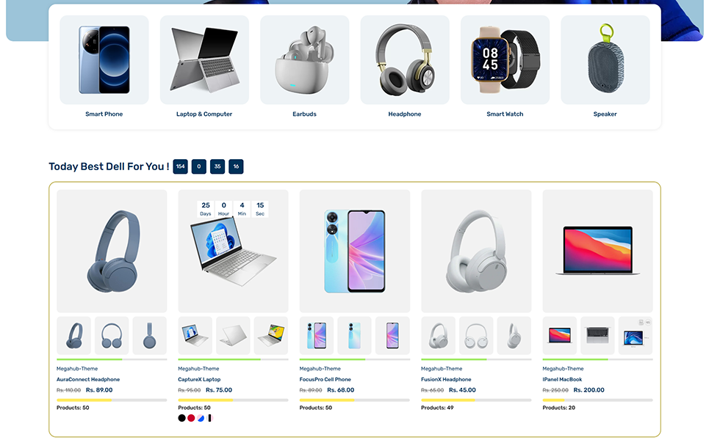View the FusionX Headphone main product image
The height and width of the screenshot is (440, 709).
point(476,251)
